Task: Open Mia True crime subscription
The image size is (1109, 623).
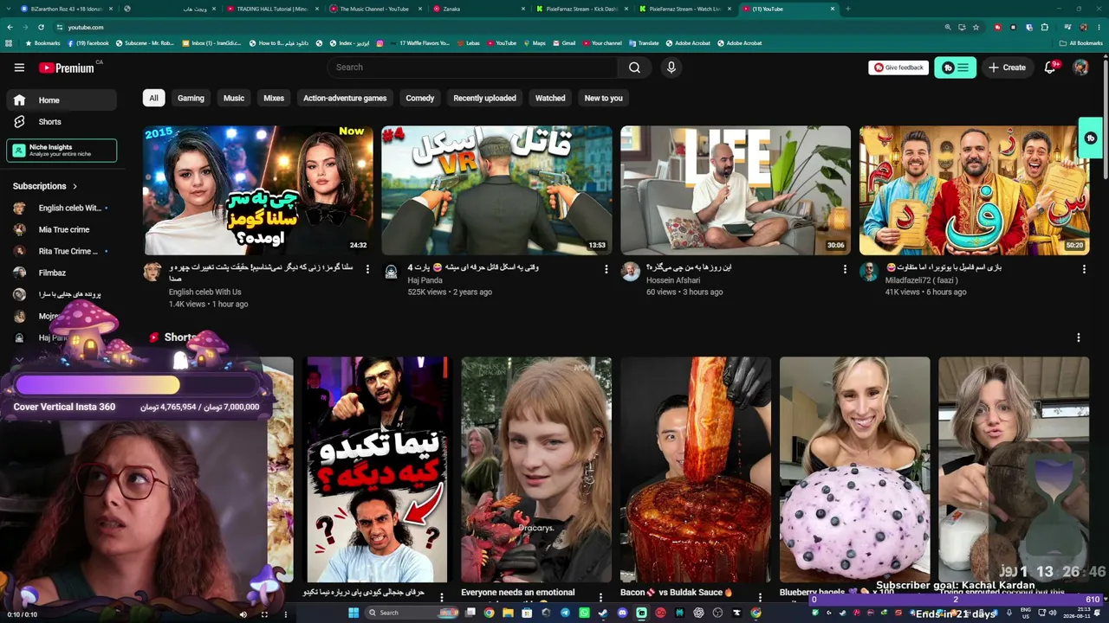Action: 61,230
